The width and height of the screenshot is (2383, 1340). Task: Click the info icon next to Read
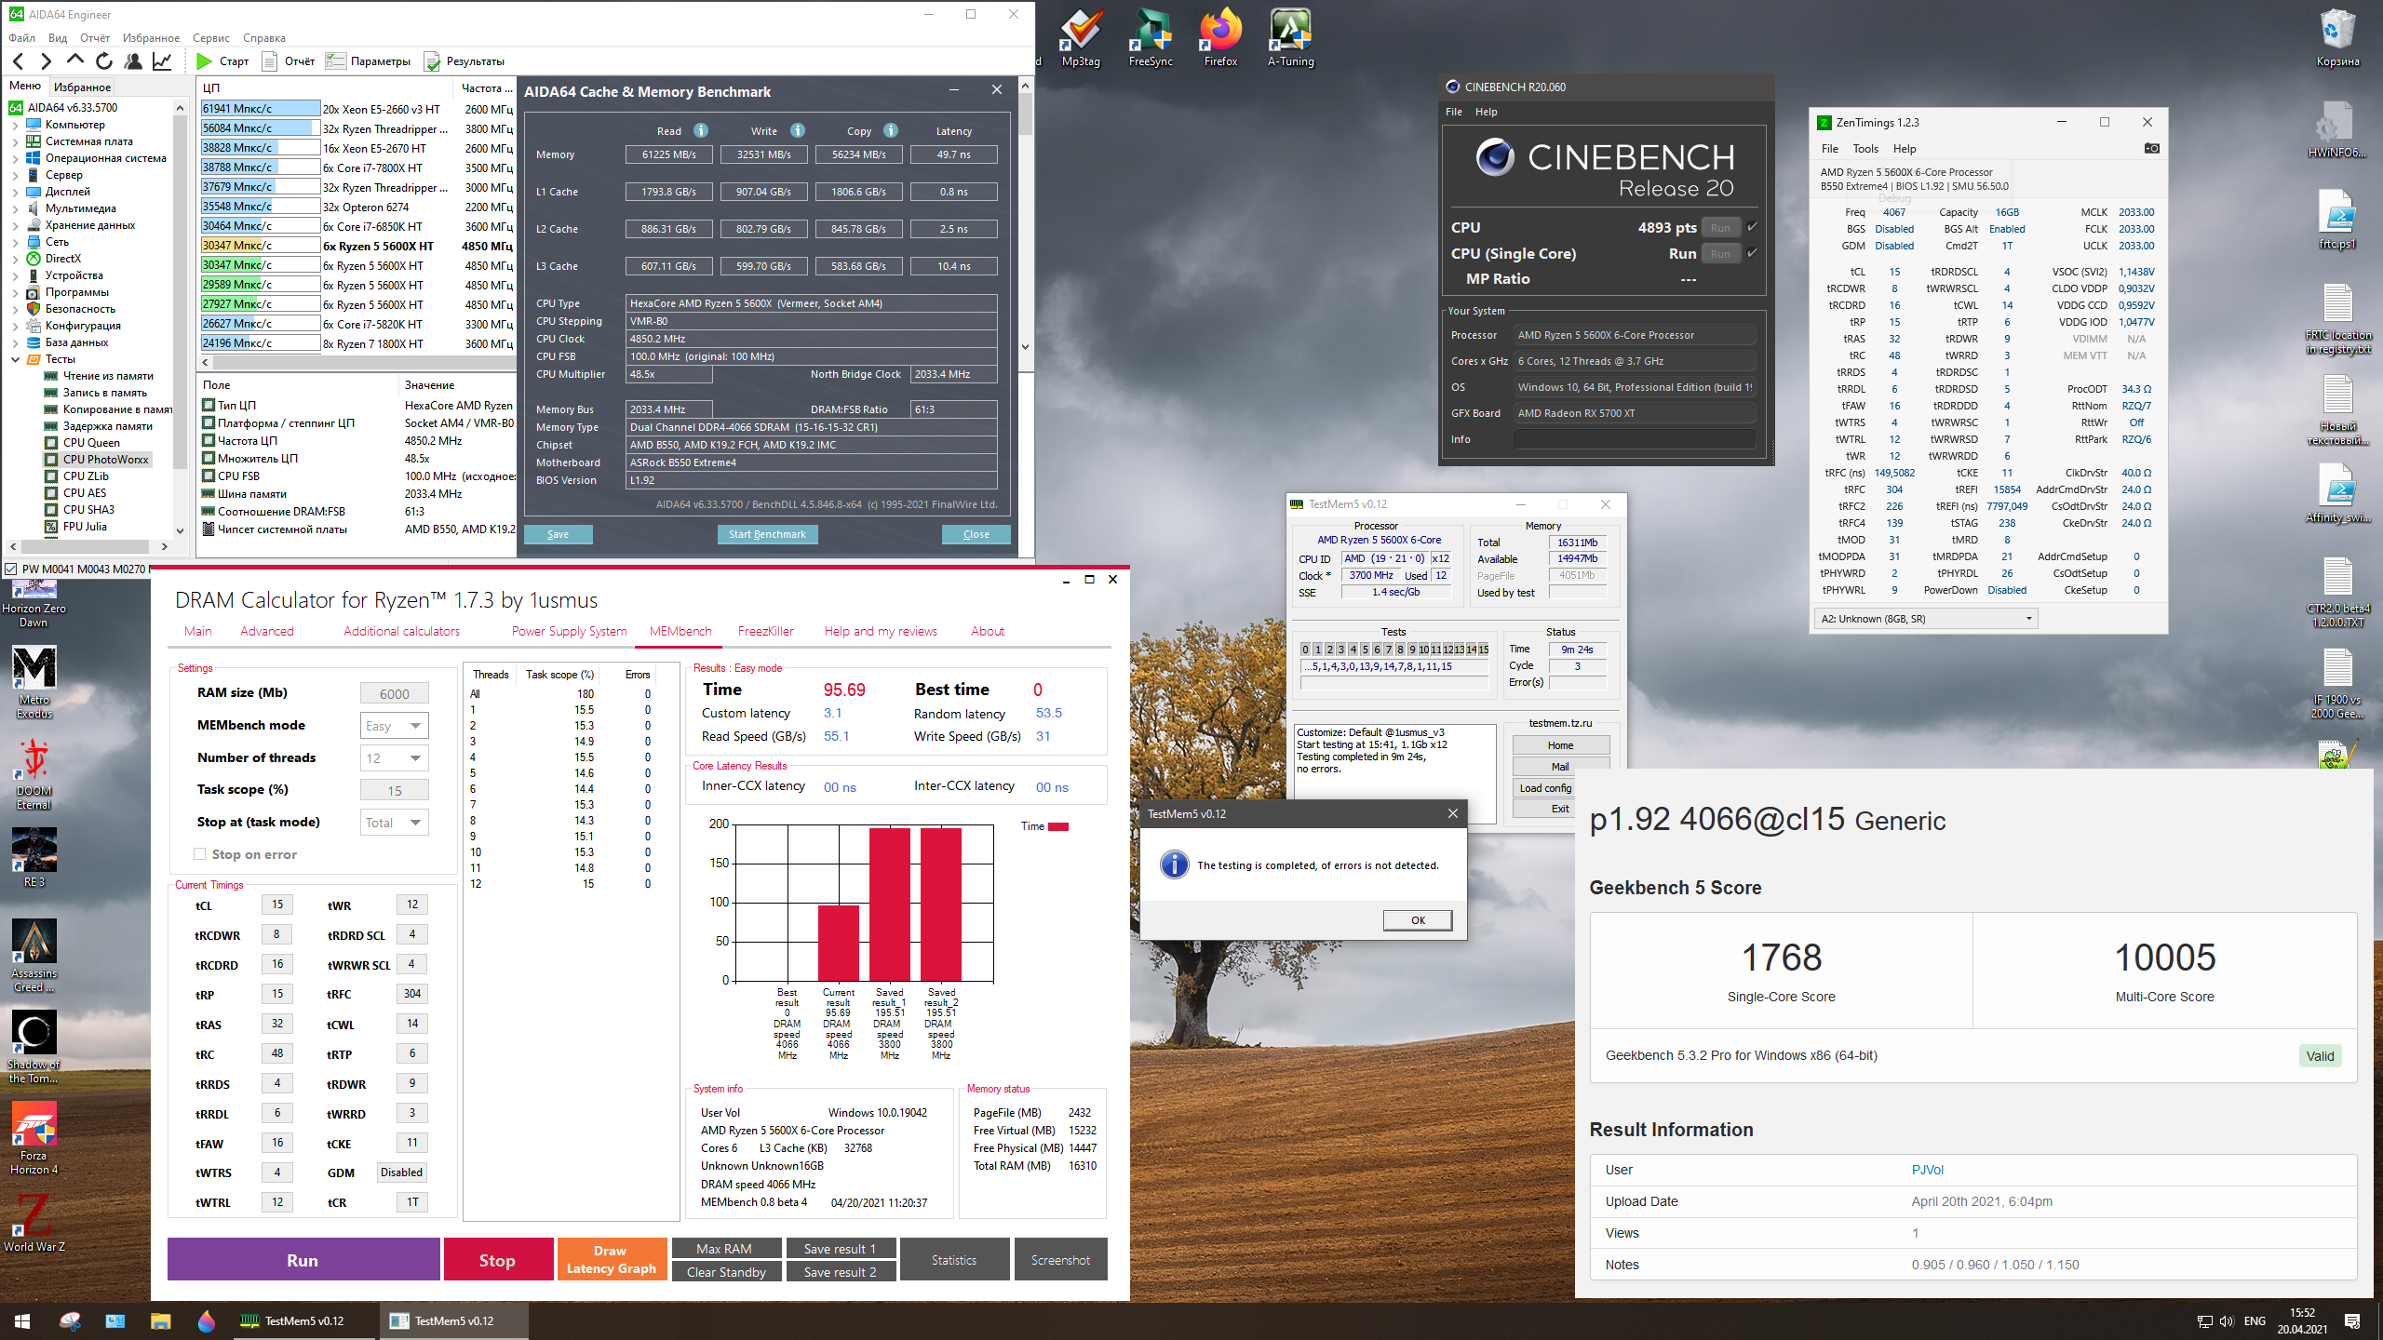coord(701,131)
